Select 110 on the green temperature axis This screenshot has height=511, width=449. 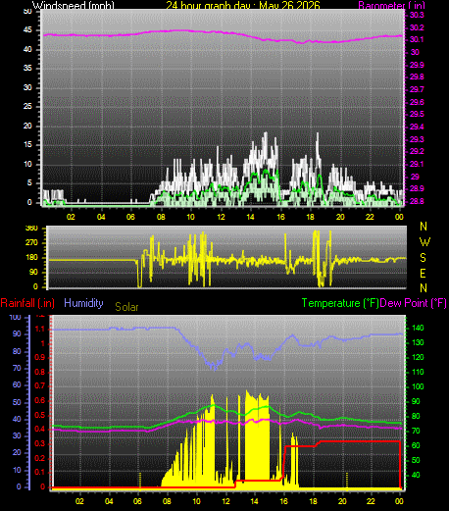[x=418, y=372]
